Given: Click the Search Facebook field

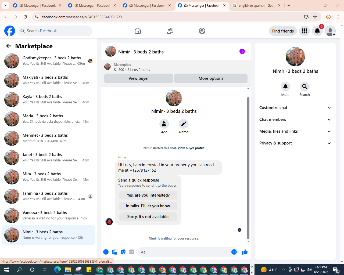Looking at the screenshot, I should pos(55,31).
